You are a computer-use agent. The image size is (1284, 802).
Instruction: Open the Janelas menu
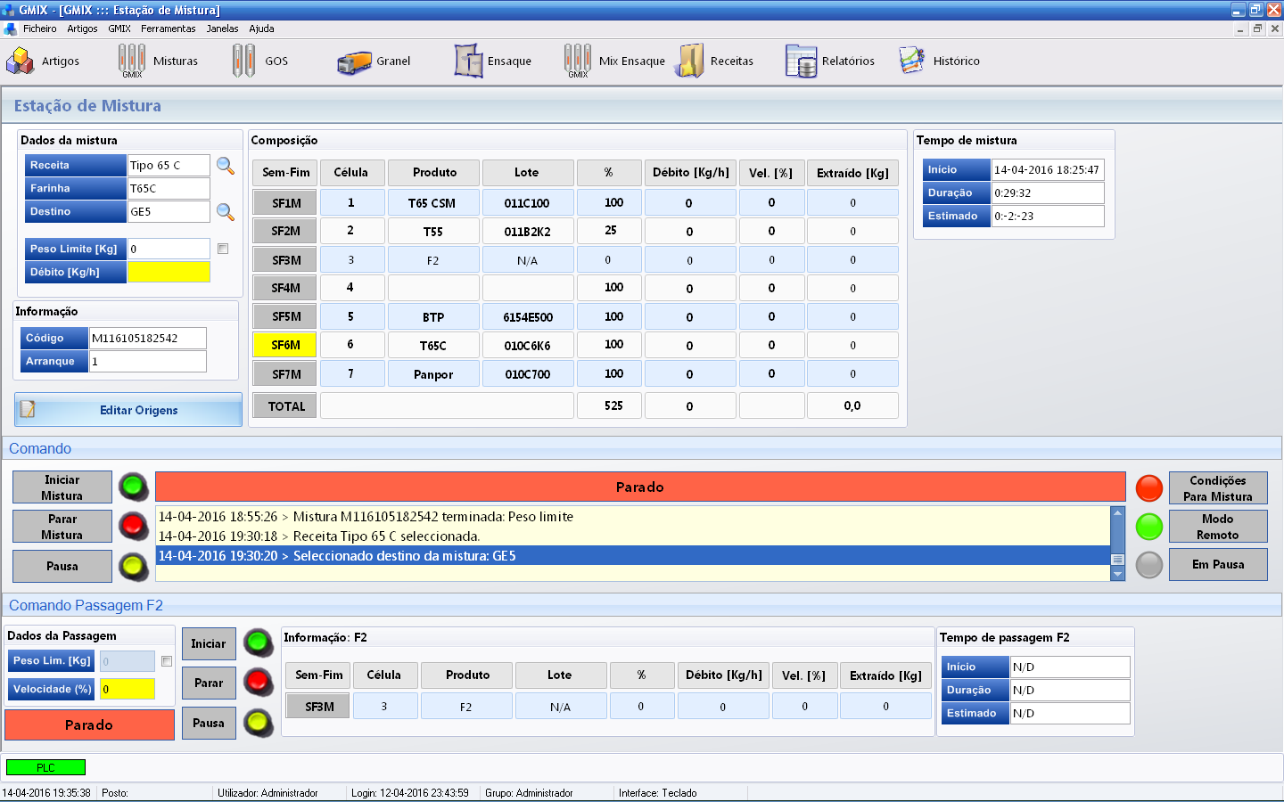click(x=222, y=28)
